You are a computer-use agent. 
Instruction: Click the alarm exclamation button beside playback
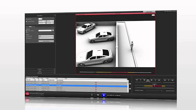point(169,80)
